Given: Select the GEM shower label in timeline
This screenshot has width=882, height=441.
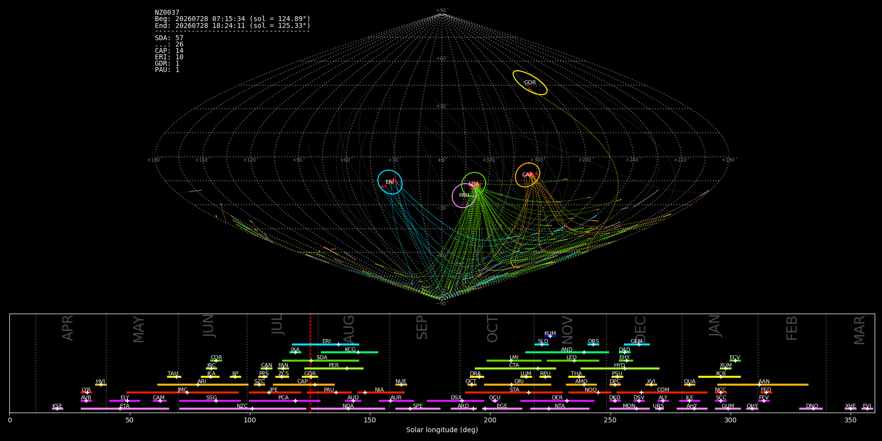Looking at the screenshot, I should coord(637,342).
